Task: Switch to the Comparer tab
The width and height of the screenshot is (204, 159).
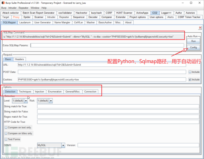Action: 106,17
